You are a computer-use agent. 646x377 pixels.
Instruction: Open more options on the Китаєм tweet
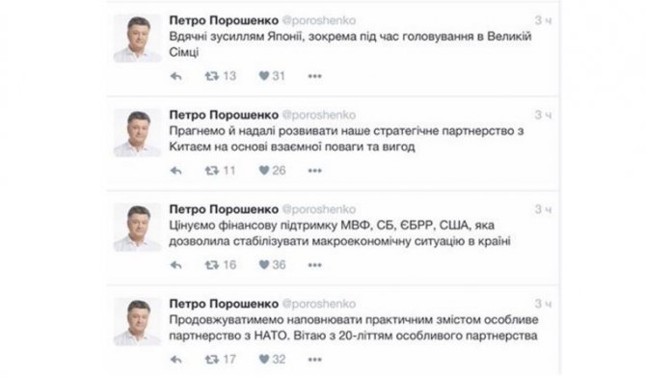click(314, 171)
